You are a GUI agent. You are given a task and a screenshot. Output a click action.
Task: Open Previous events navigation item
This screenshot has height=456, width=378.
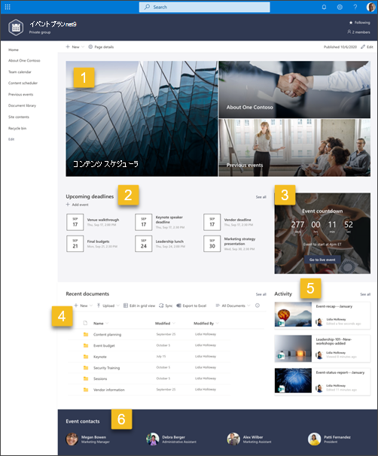coord(20,94)
